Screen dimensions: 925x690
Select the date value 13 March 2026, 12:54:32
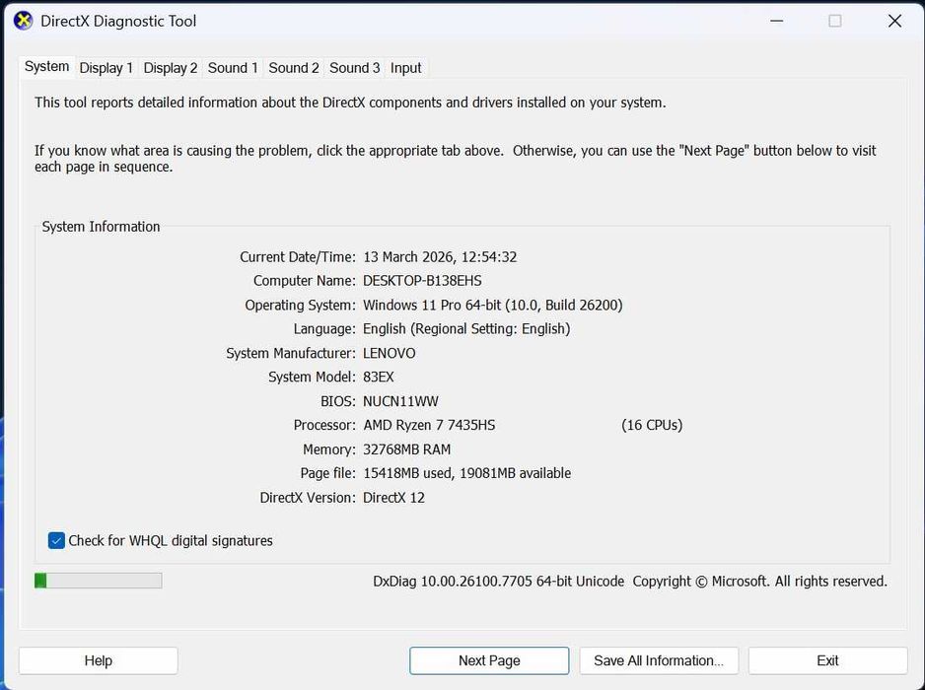pyautogui.click(x=440, y=257)
